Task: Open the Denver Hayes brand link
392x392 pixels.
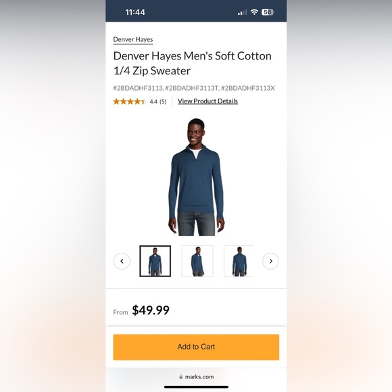Action: 133,40
